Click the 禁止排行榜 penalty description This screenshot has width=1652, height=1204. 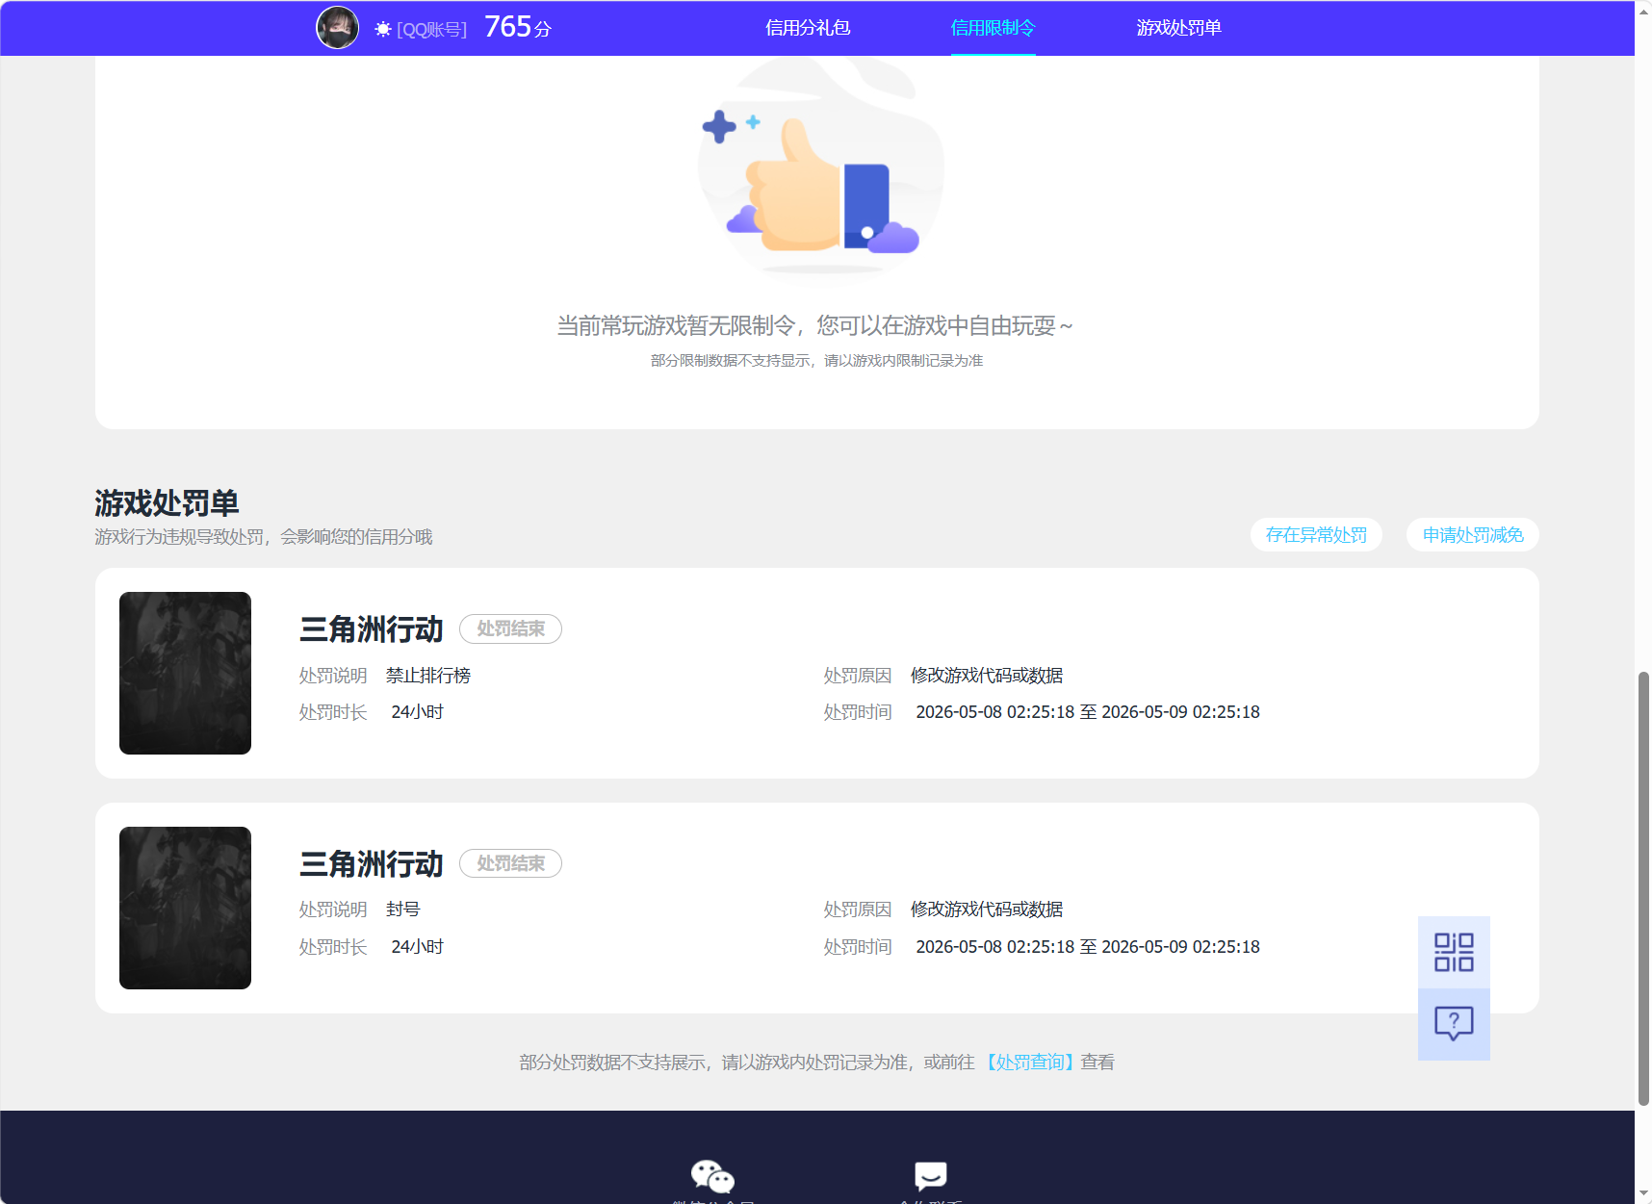[x=428, y=676]
